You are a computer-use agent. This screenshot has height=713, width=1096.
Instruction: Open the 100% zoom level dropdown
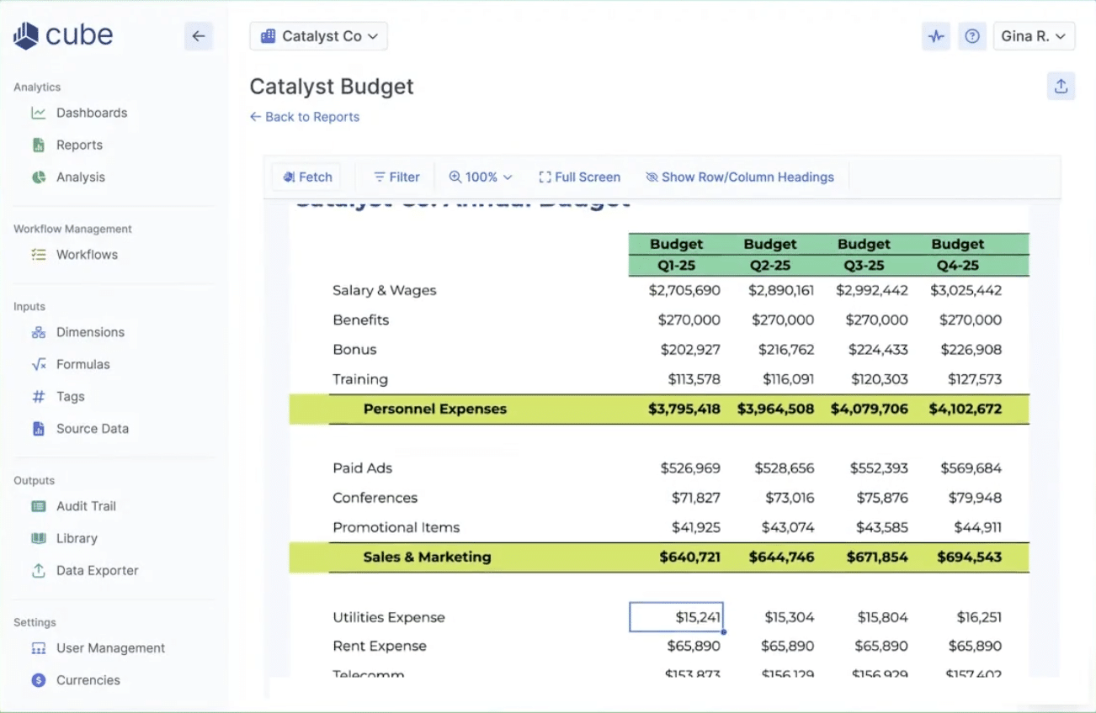(x=481, y=177)
